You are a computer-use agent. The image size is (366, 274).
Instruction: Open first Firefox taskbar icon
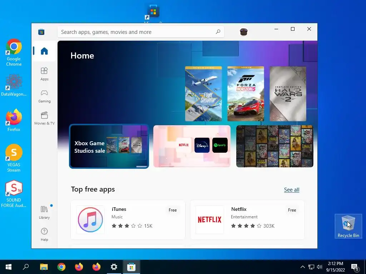click(x=79, y=267)
